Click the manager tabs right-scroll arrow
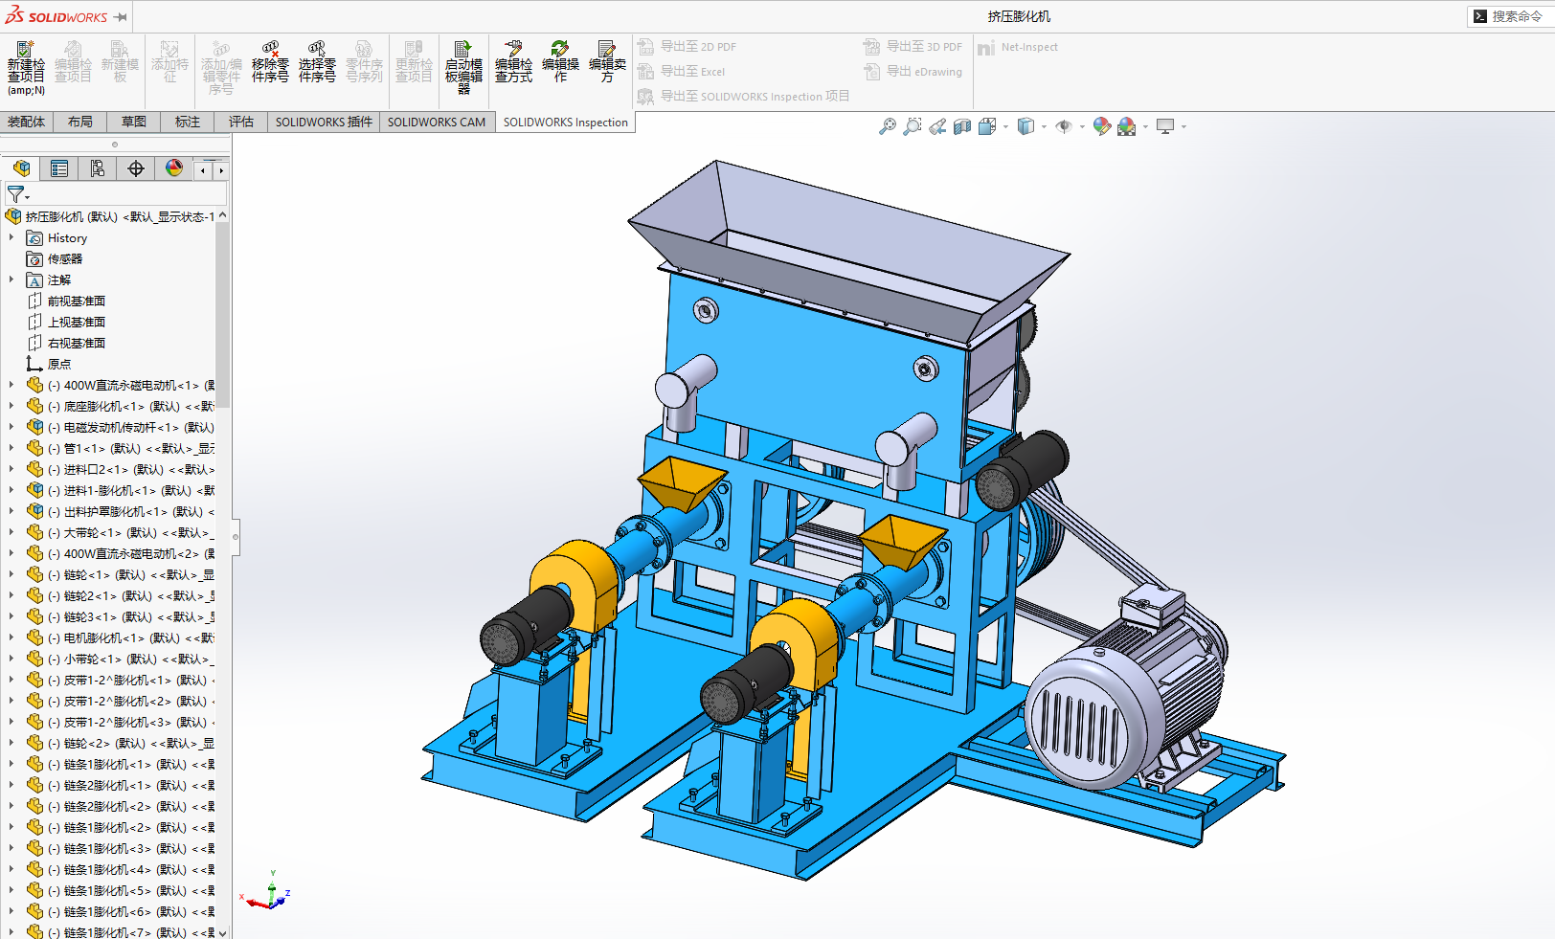 pos(221,170)
